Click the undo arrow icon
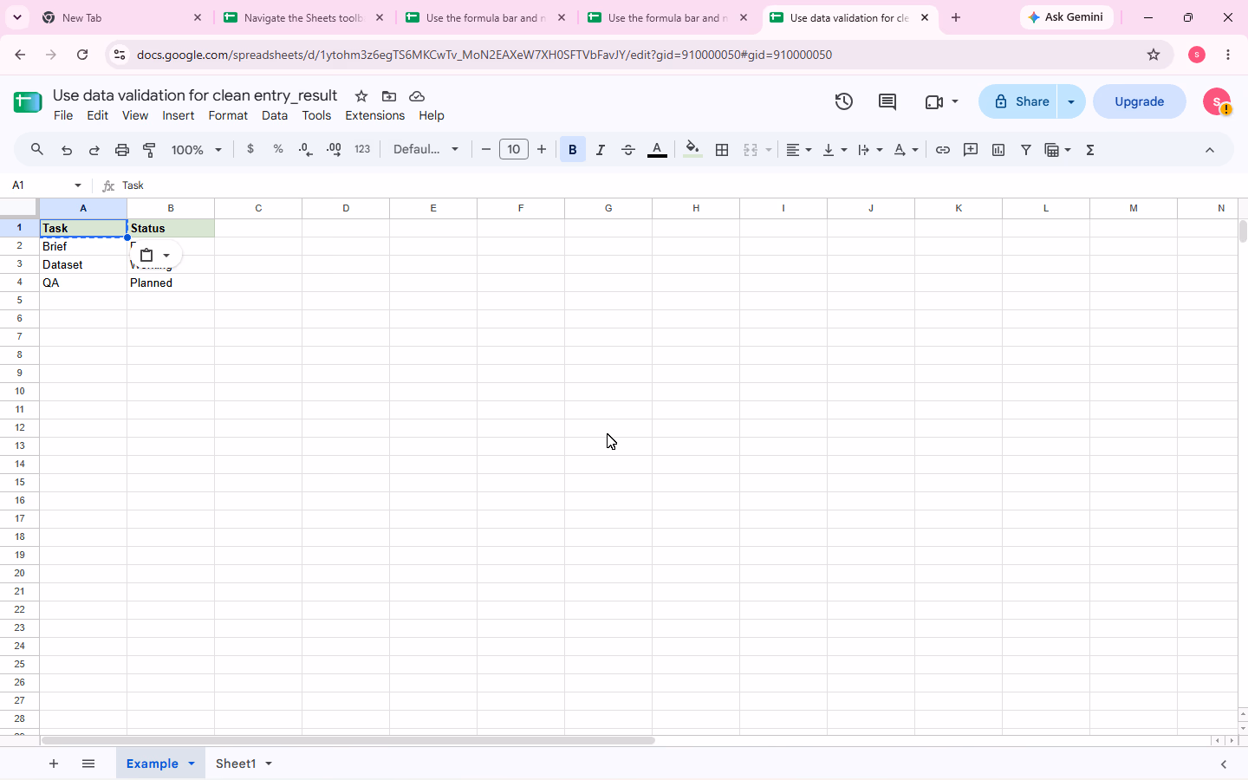 click(67, 150)
